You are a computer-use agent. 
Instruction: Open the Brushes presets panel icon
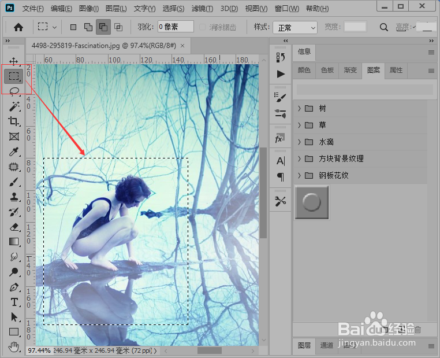280,113
